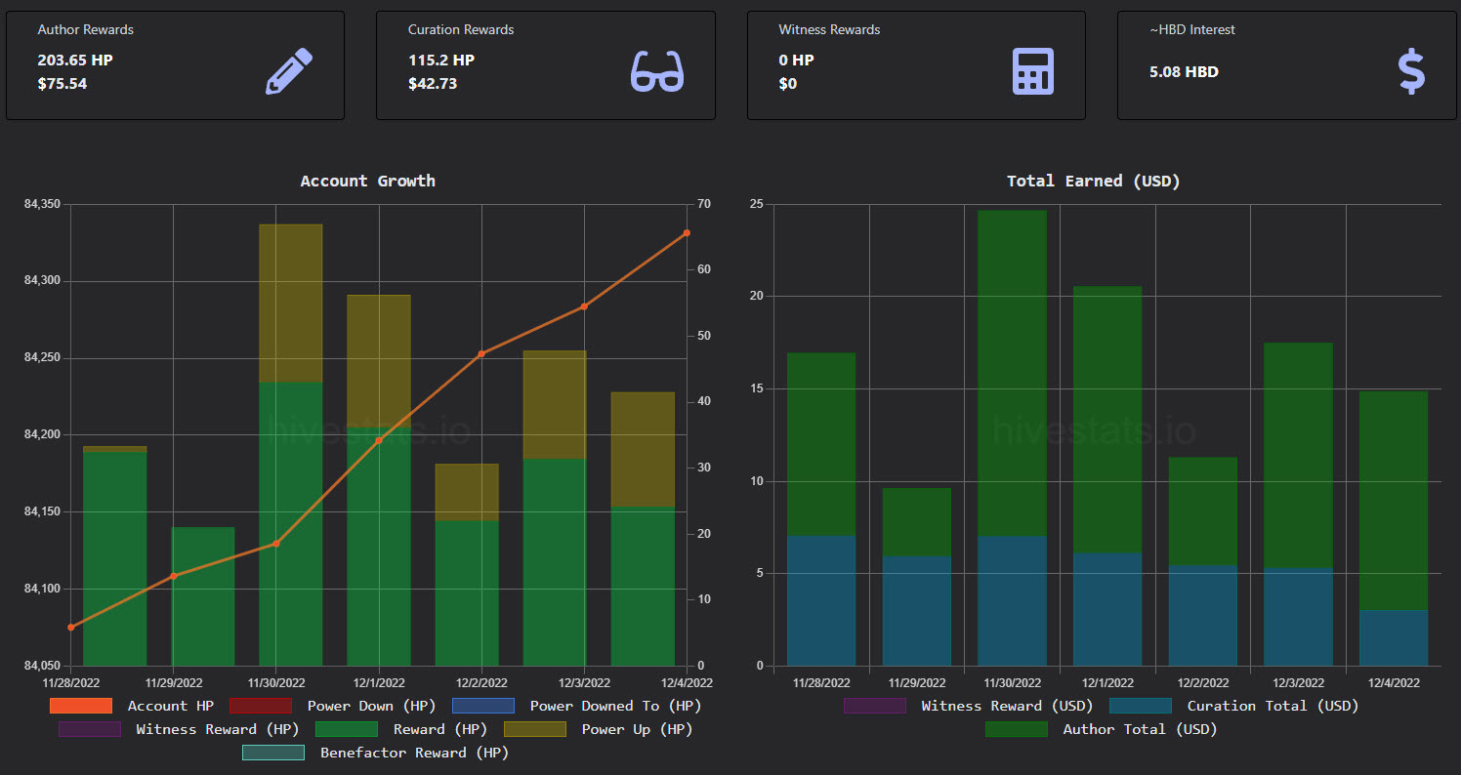1461x775 pixels.
Task: Toggle the Benefactor Reward (HP) legend swatch
Action: [x=273, y=753]
